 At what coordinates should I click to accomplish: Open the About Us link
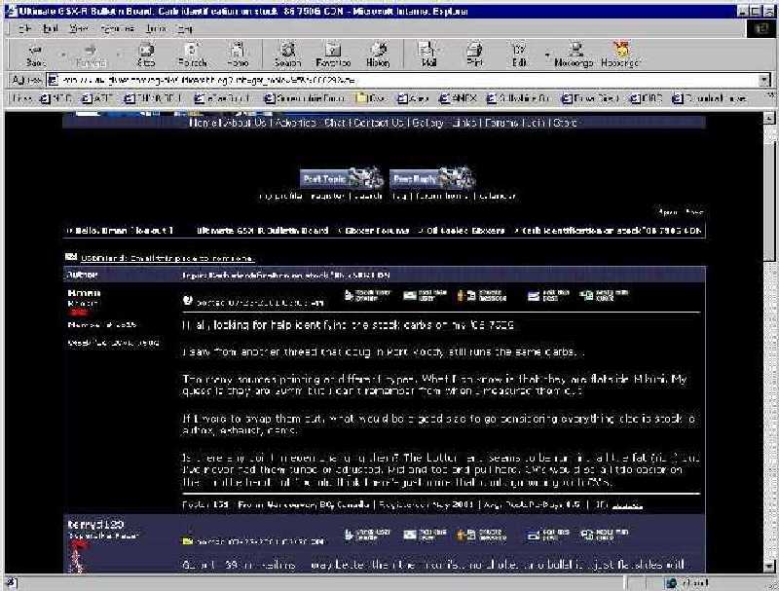(x=244, y=123)
